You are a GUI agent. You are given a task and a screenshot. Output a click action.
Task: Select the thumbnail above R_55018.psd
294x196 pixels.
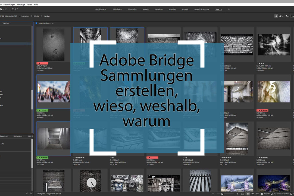274,139
